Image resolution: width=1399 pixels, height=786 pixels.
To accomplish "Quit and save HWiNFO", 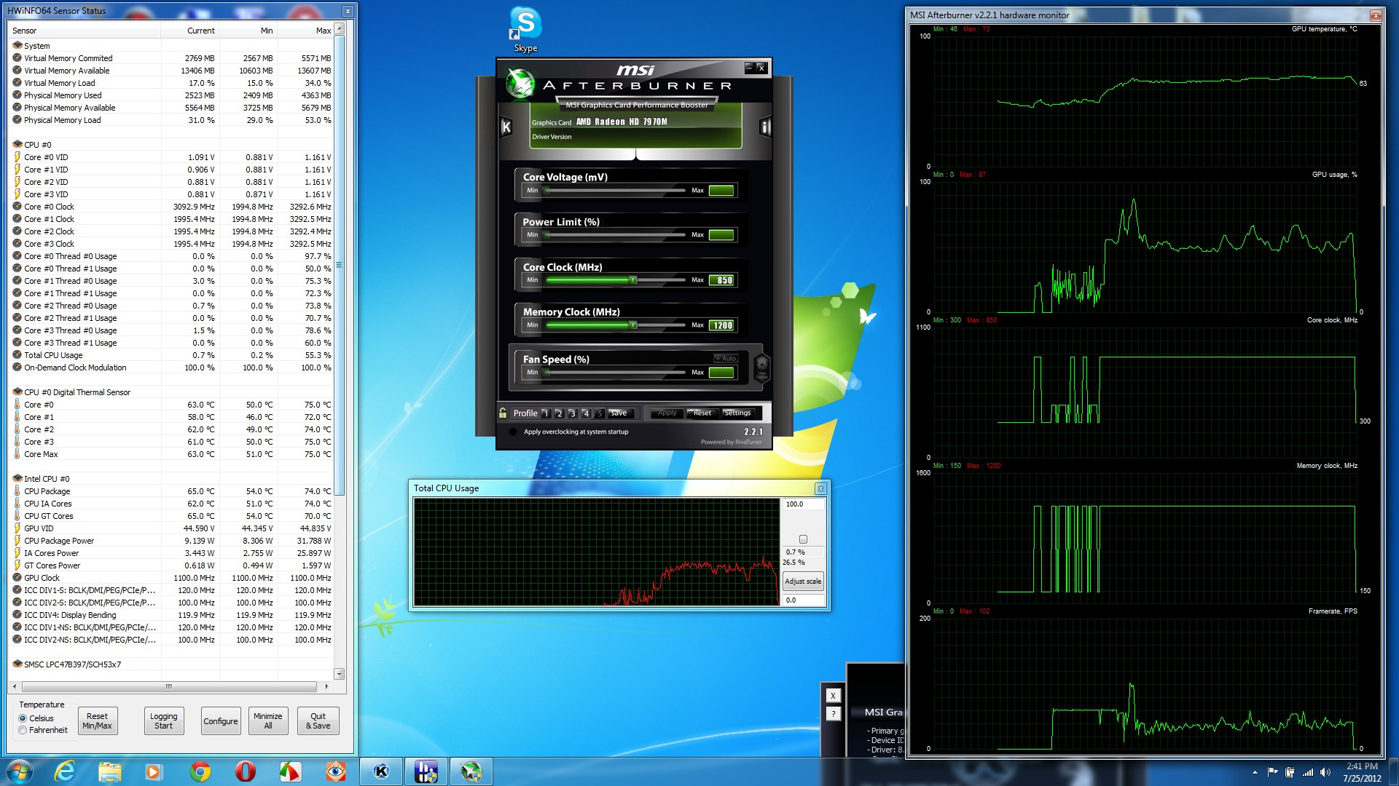I will coord(318,721).
